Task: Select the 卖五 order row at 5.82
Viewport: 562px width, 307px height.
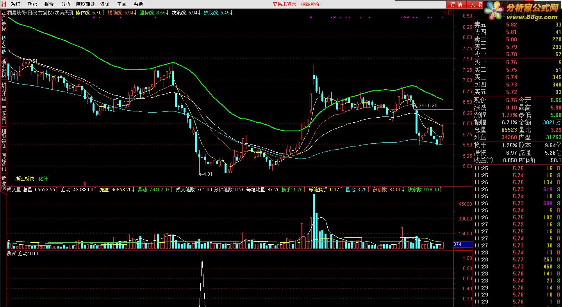Action: (x=517, y=25)
